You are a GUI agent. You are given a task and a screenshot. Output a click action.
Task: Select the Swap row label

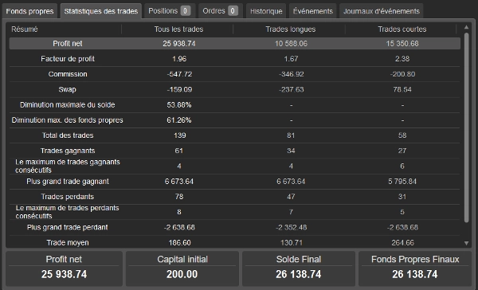(x=68, y=89)
